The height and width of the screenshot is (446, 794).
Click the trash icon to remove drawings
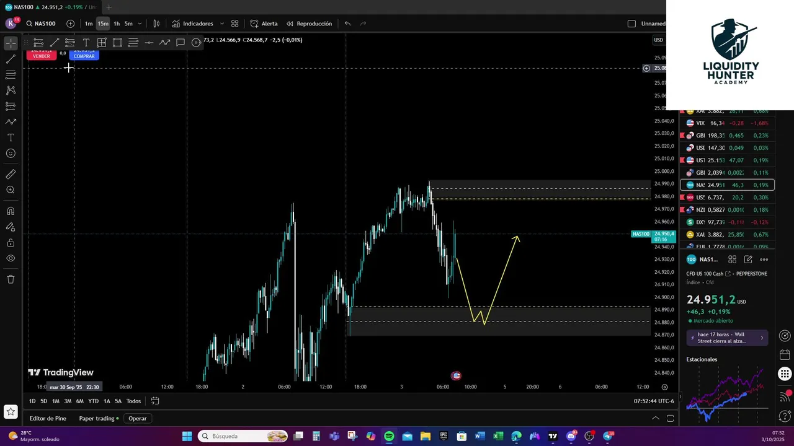[11, 279]
